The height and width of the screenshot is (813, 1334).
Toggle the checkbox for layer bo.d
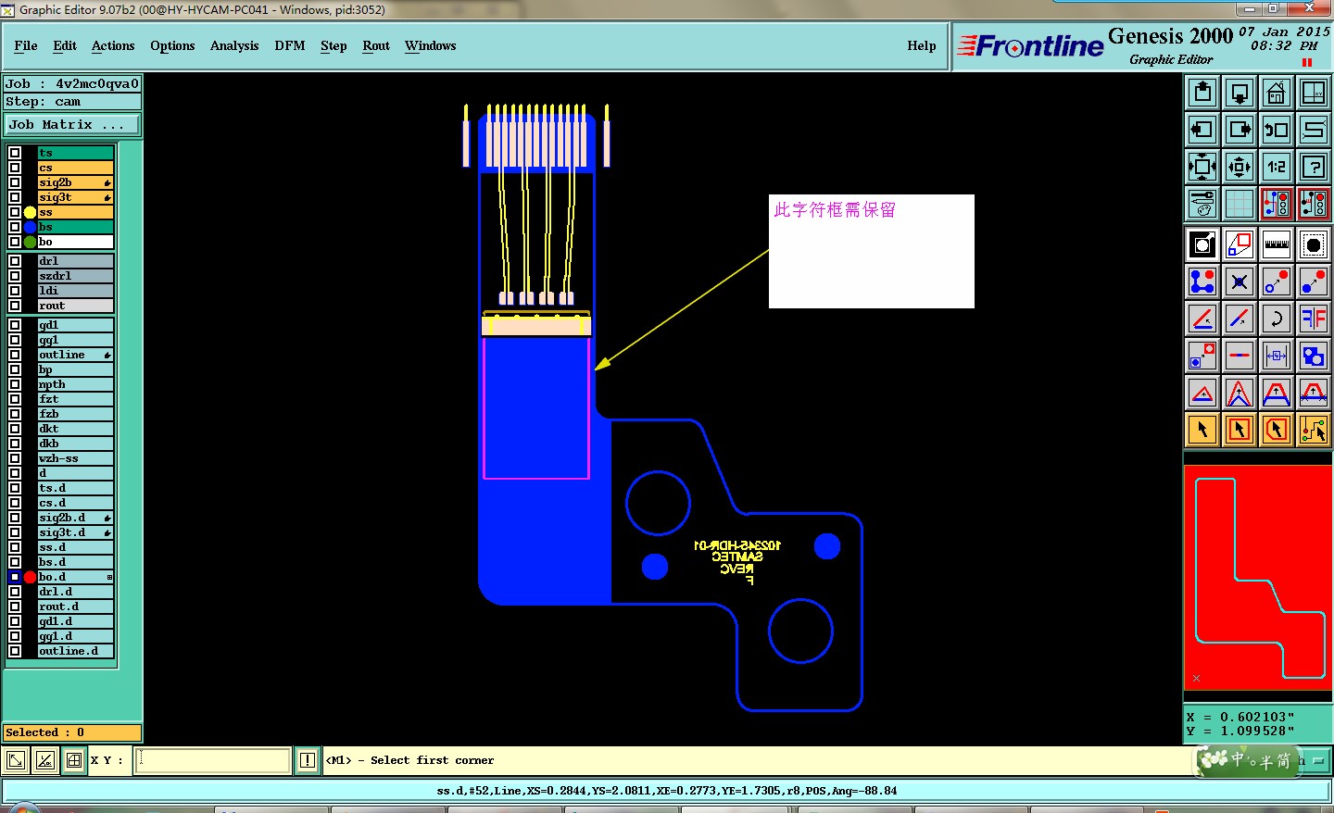[15, 577]
